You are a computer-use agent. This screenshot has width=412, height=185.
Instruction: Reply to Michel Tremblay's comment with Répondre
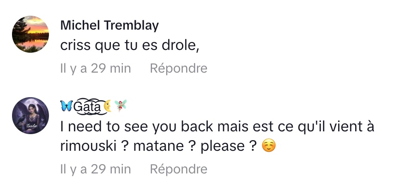(x=179, y=68)
